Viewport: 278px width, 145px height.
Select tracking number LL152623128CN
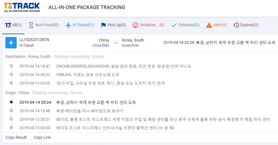point(34,39)
